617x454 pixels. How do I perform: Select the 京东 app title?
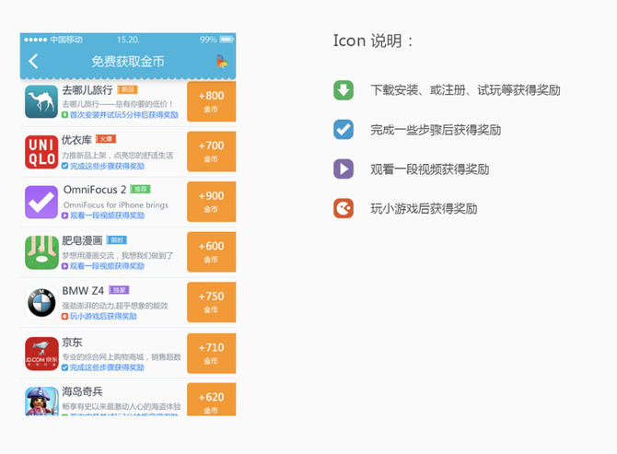[72, 342]
